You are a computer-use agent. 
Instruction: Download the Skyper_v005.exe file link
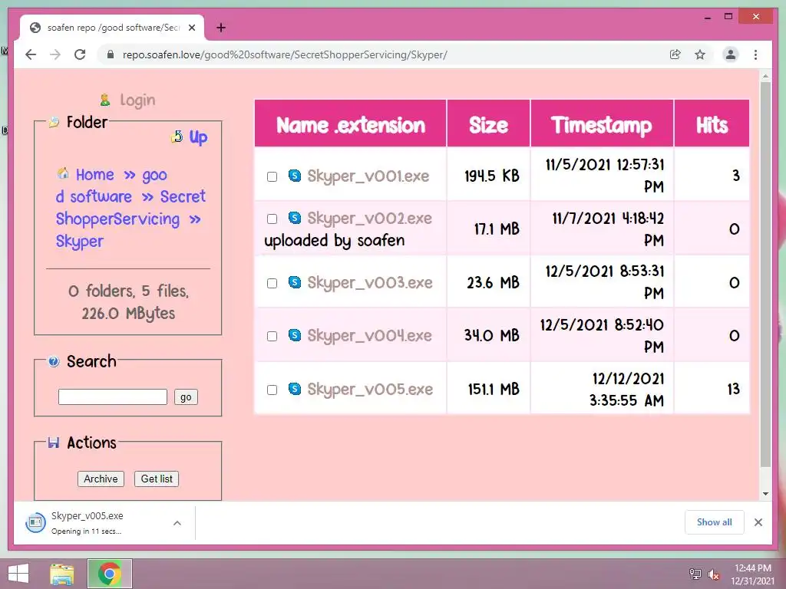[370, 389]
